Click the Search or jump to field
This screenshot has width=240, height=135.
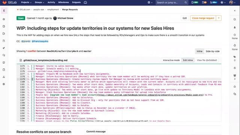[172, 3]
